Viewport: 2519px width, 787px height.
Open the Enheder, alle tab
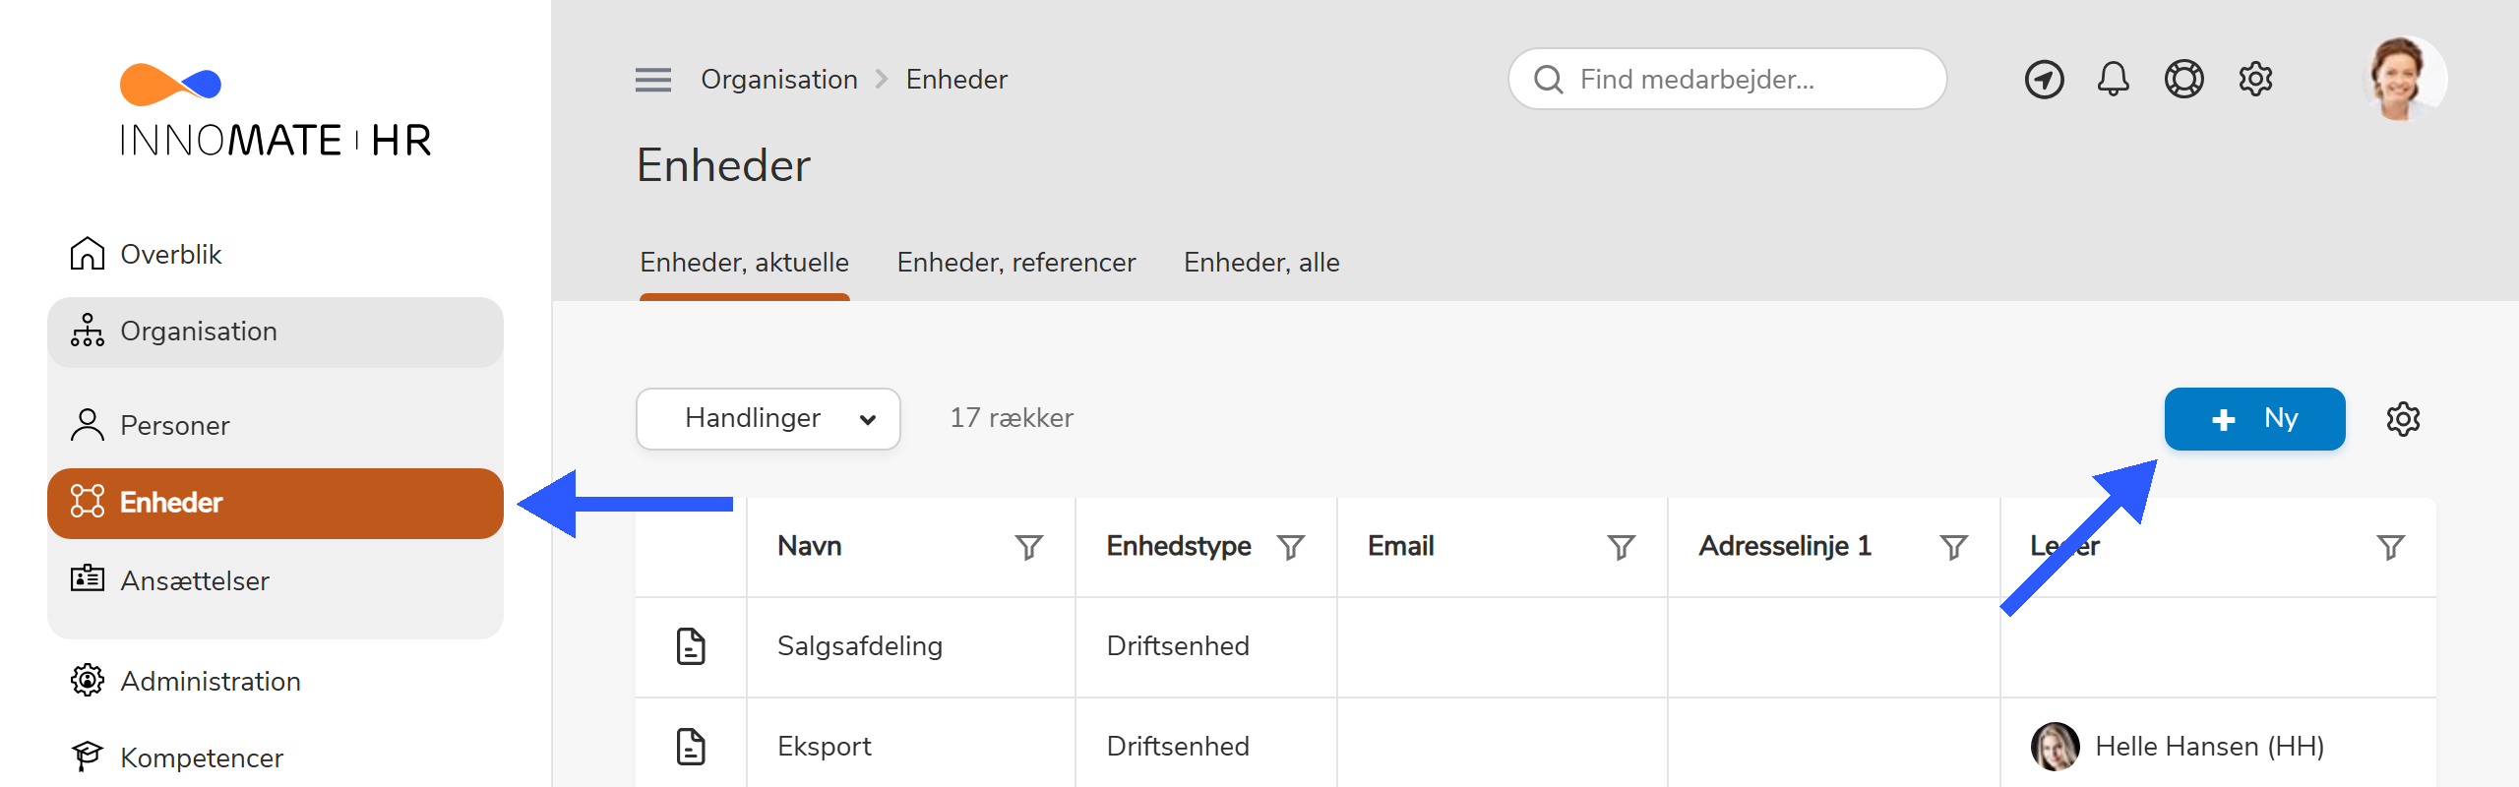[1260, 262]
